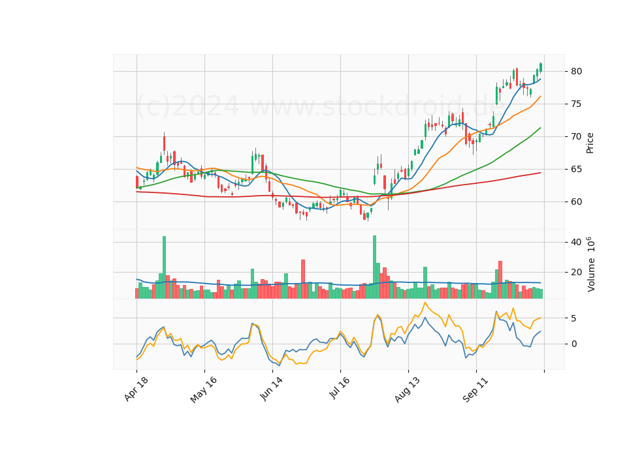Click the 'Price' axis title
Screen dimensions: 627x450
590,143
